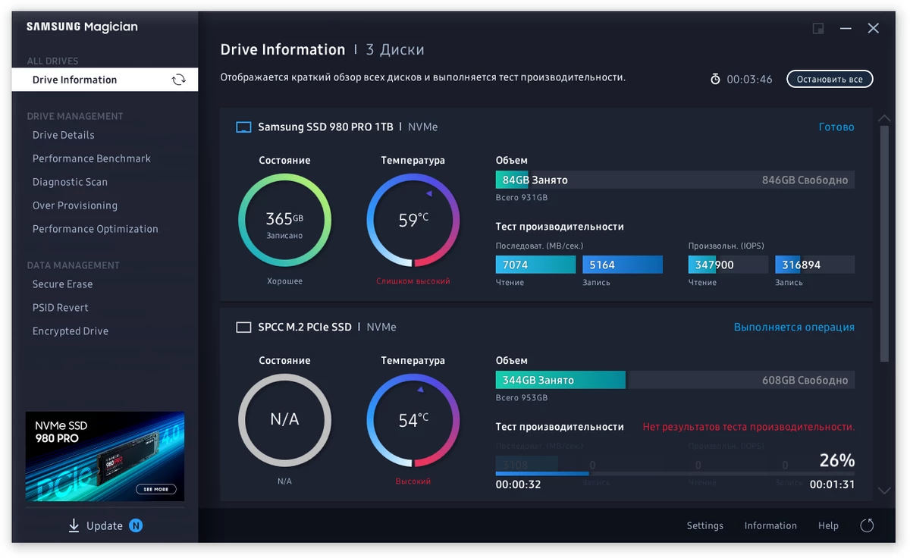The image size is (910, 558).
Task: Click the Выполняется операция status link
Action: click(794, 328)
